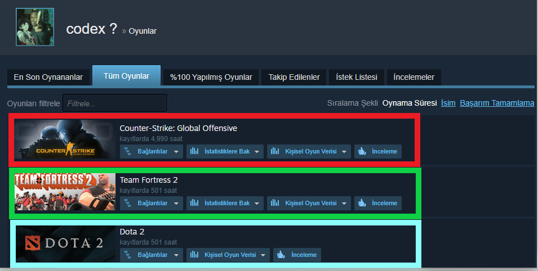Sort games by Başarım Tamamlama
Screen dimensions: 538x271
(497, 103)
